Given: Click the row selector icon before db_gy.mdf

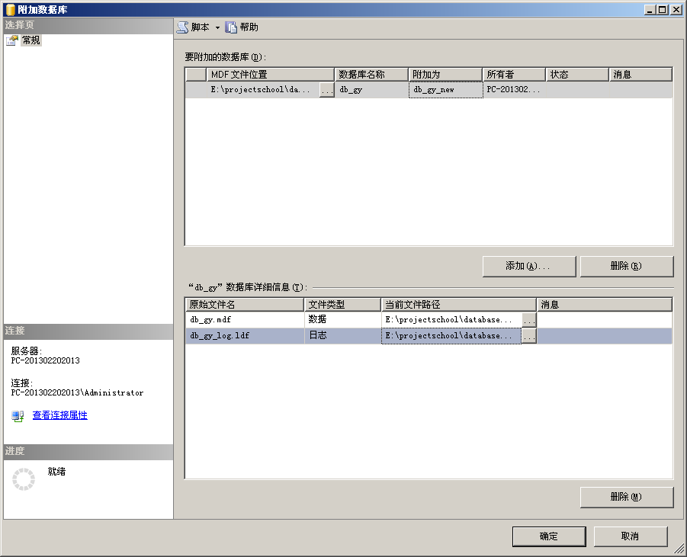Looking at the screenshot, I should point(194,319).
